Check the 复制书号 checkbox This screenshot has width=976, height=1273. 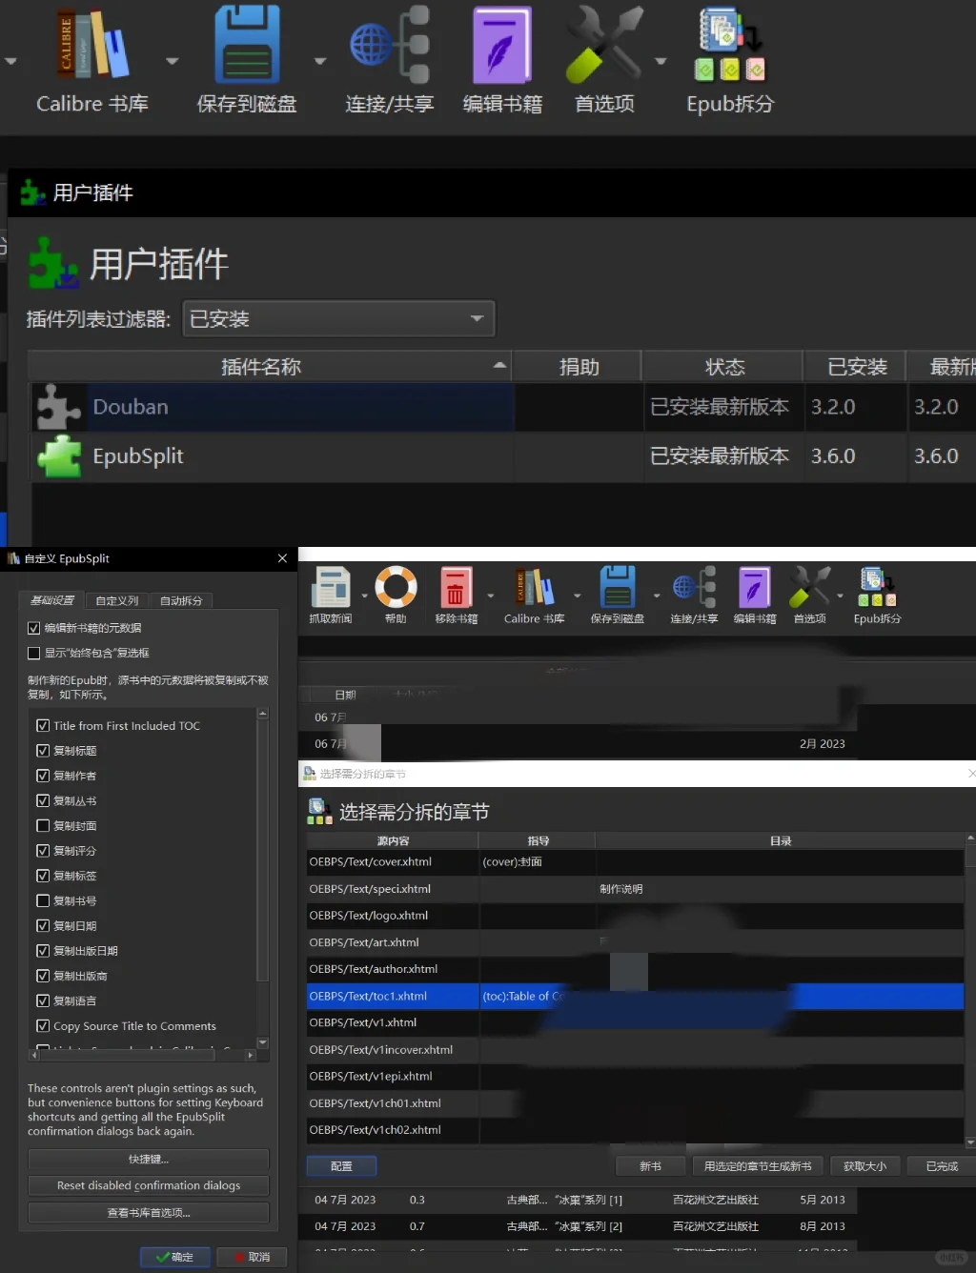coord(43,900)
